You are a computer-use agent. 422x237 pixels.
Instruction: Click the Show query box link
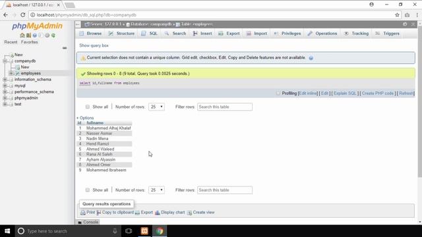[x=94, y=45]
